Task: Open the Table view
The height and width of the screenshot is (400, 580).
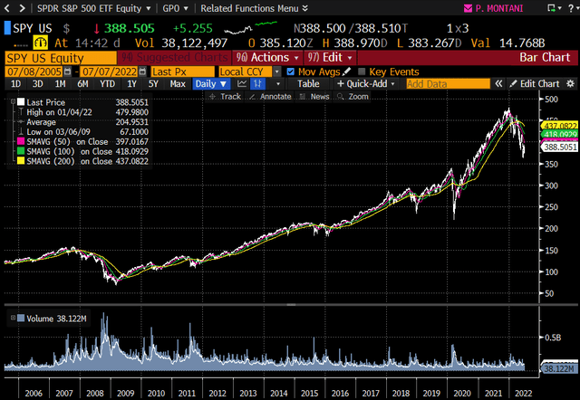Action: click(308, 84)
